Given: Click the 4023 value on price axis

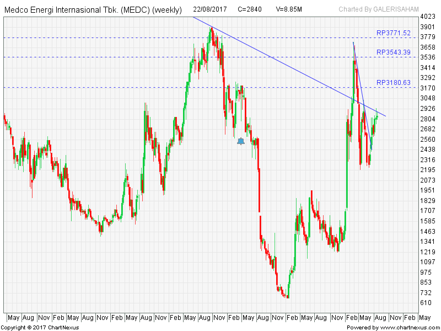Looking at the screenshot, I should point(428,17).
